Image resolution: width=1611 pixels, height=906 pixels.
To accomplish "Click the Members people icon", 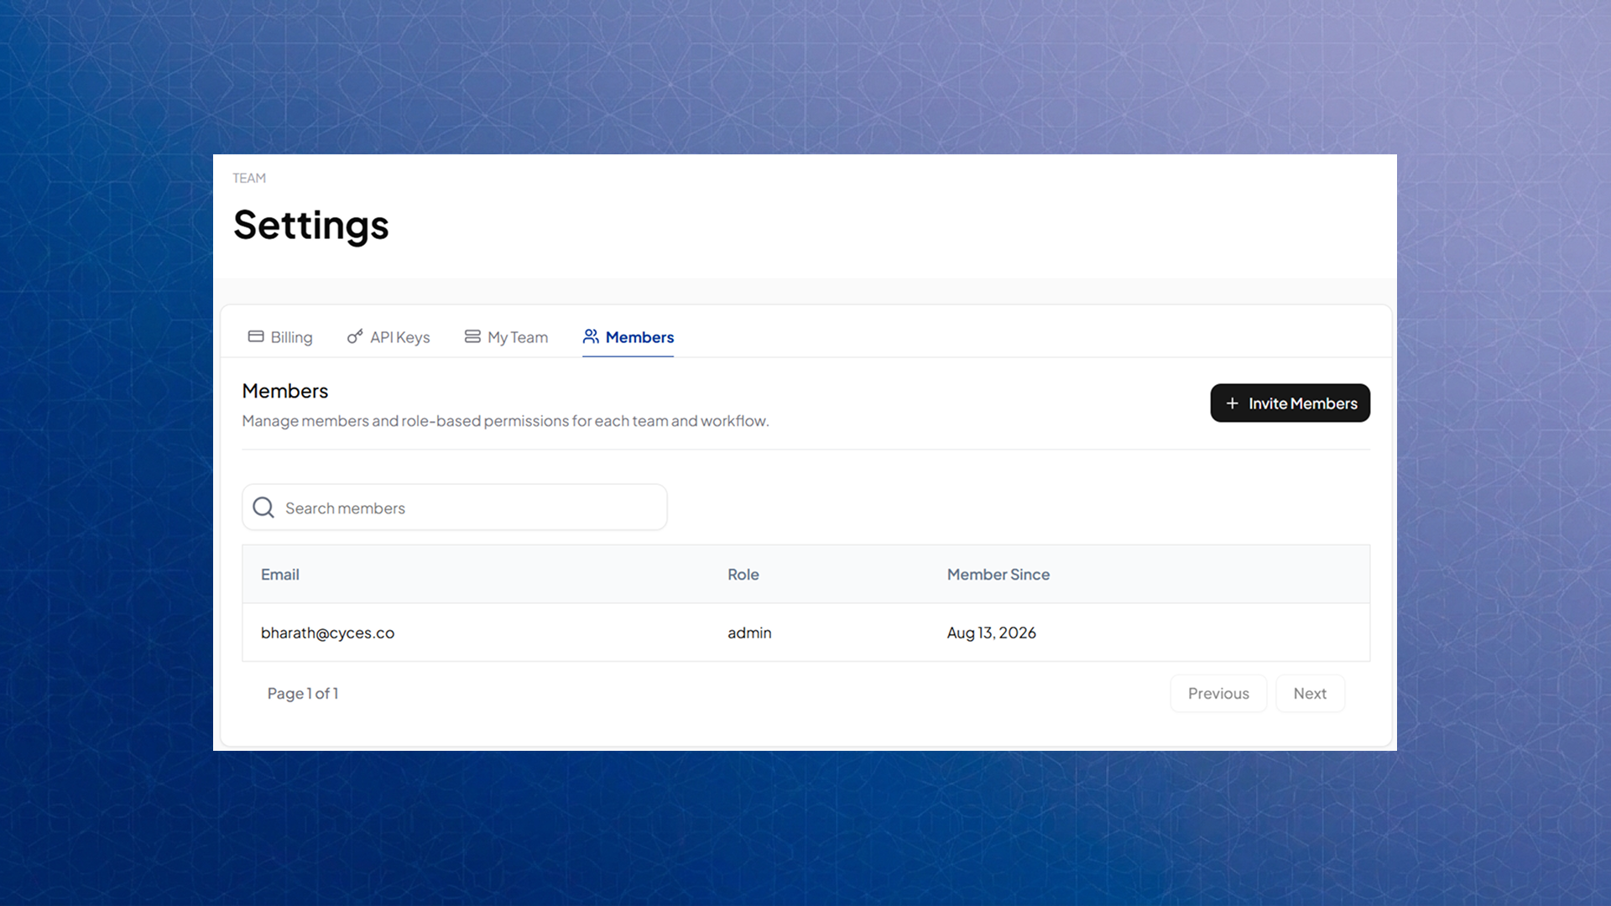I will pyautogui.click(x=591, y=336).
